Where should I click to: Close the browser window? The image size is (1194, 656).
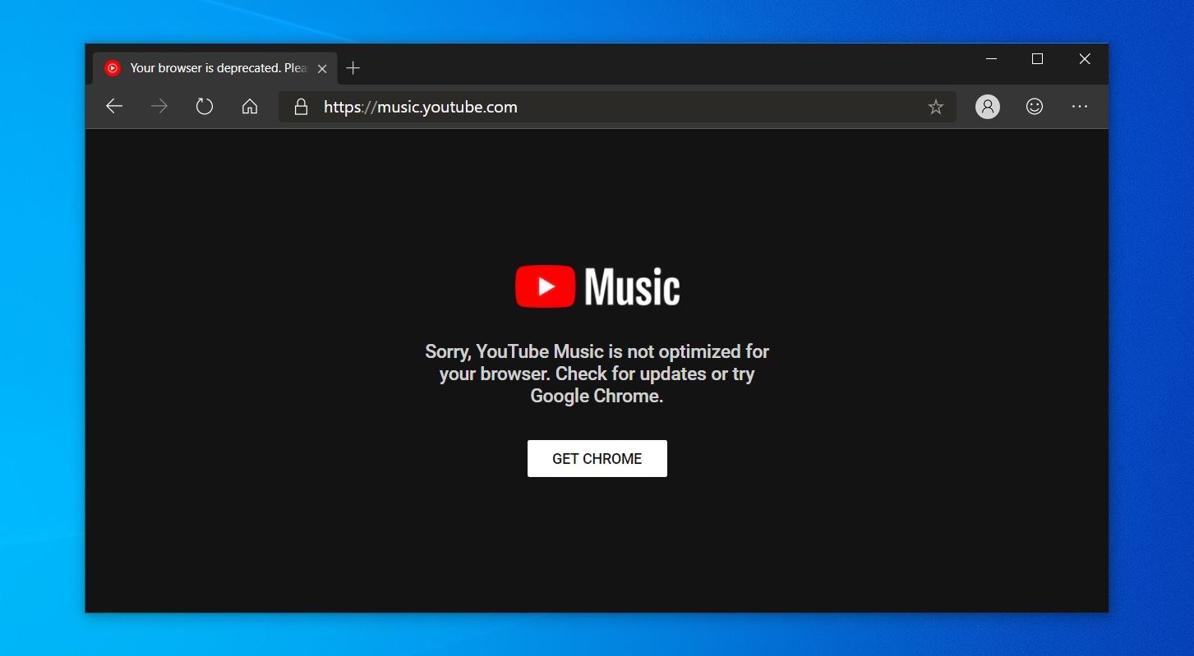[x=1085, y=59]
